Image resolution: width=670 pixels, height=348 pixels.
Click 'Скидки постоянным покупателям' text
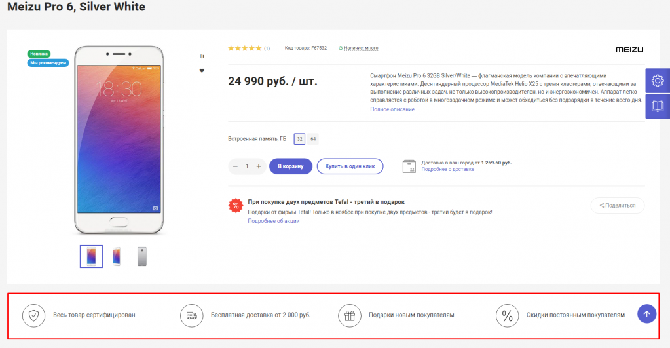(576, 315)
